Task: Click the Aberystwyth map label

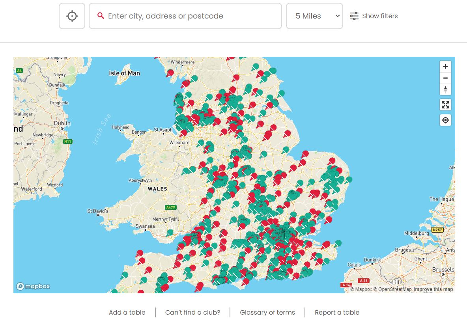Action: (140, 181)
